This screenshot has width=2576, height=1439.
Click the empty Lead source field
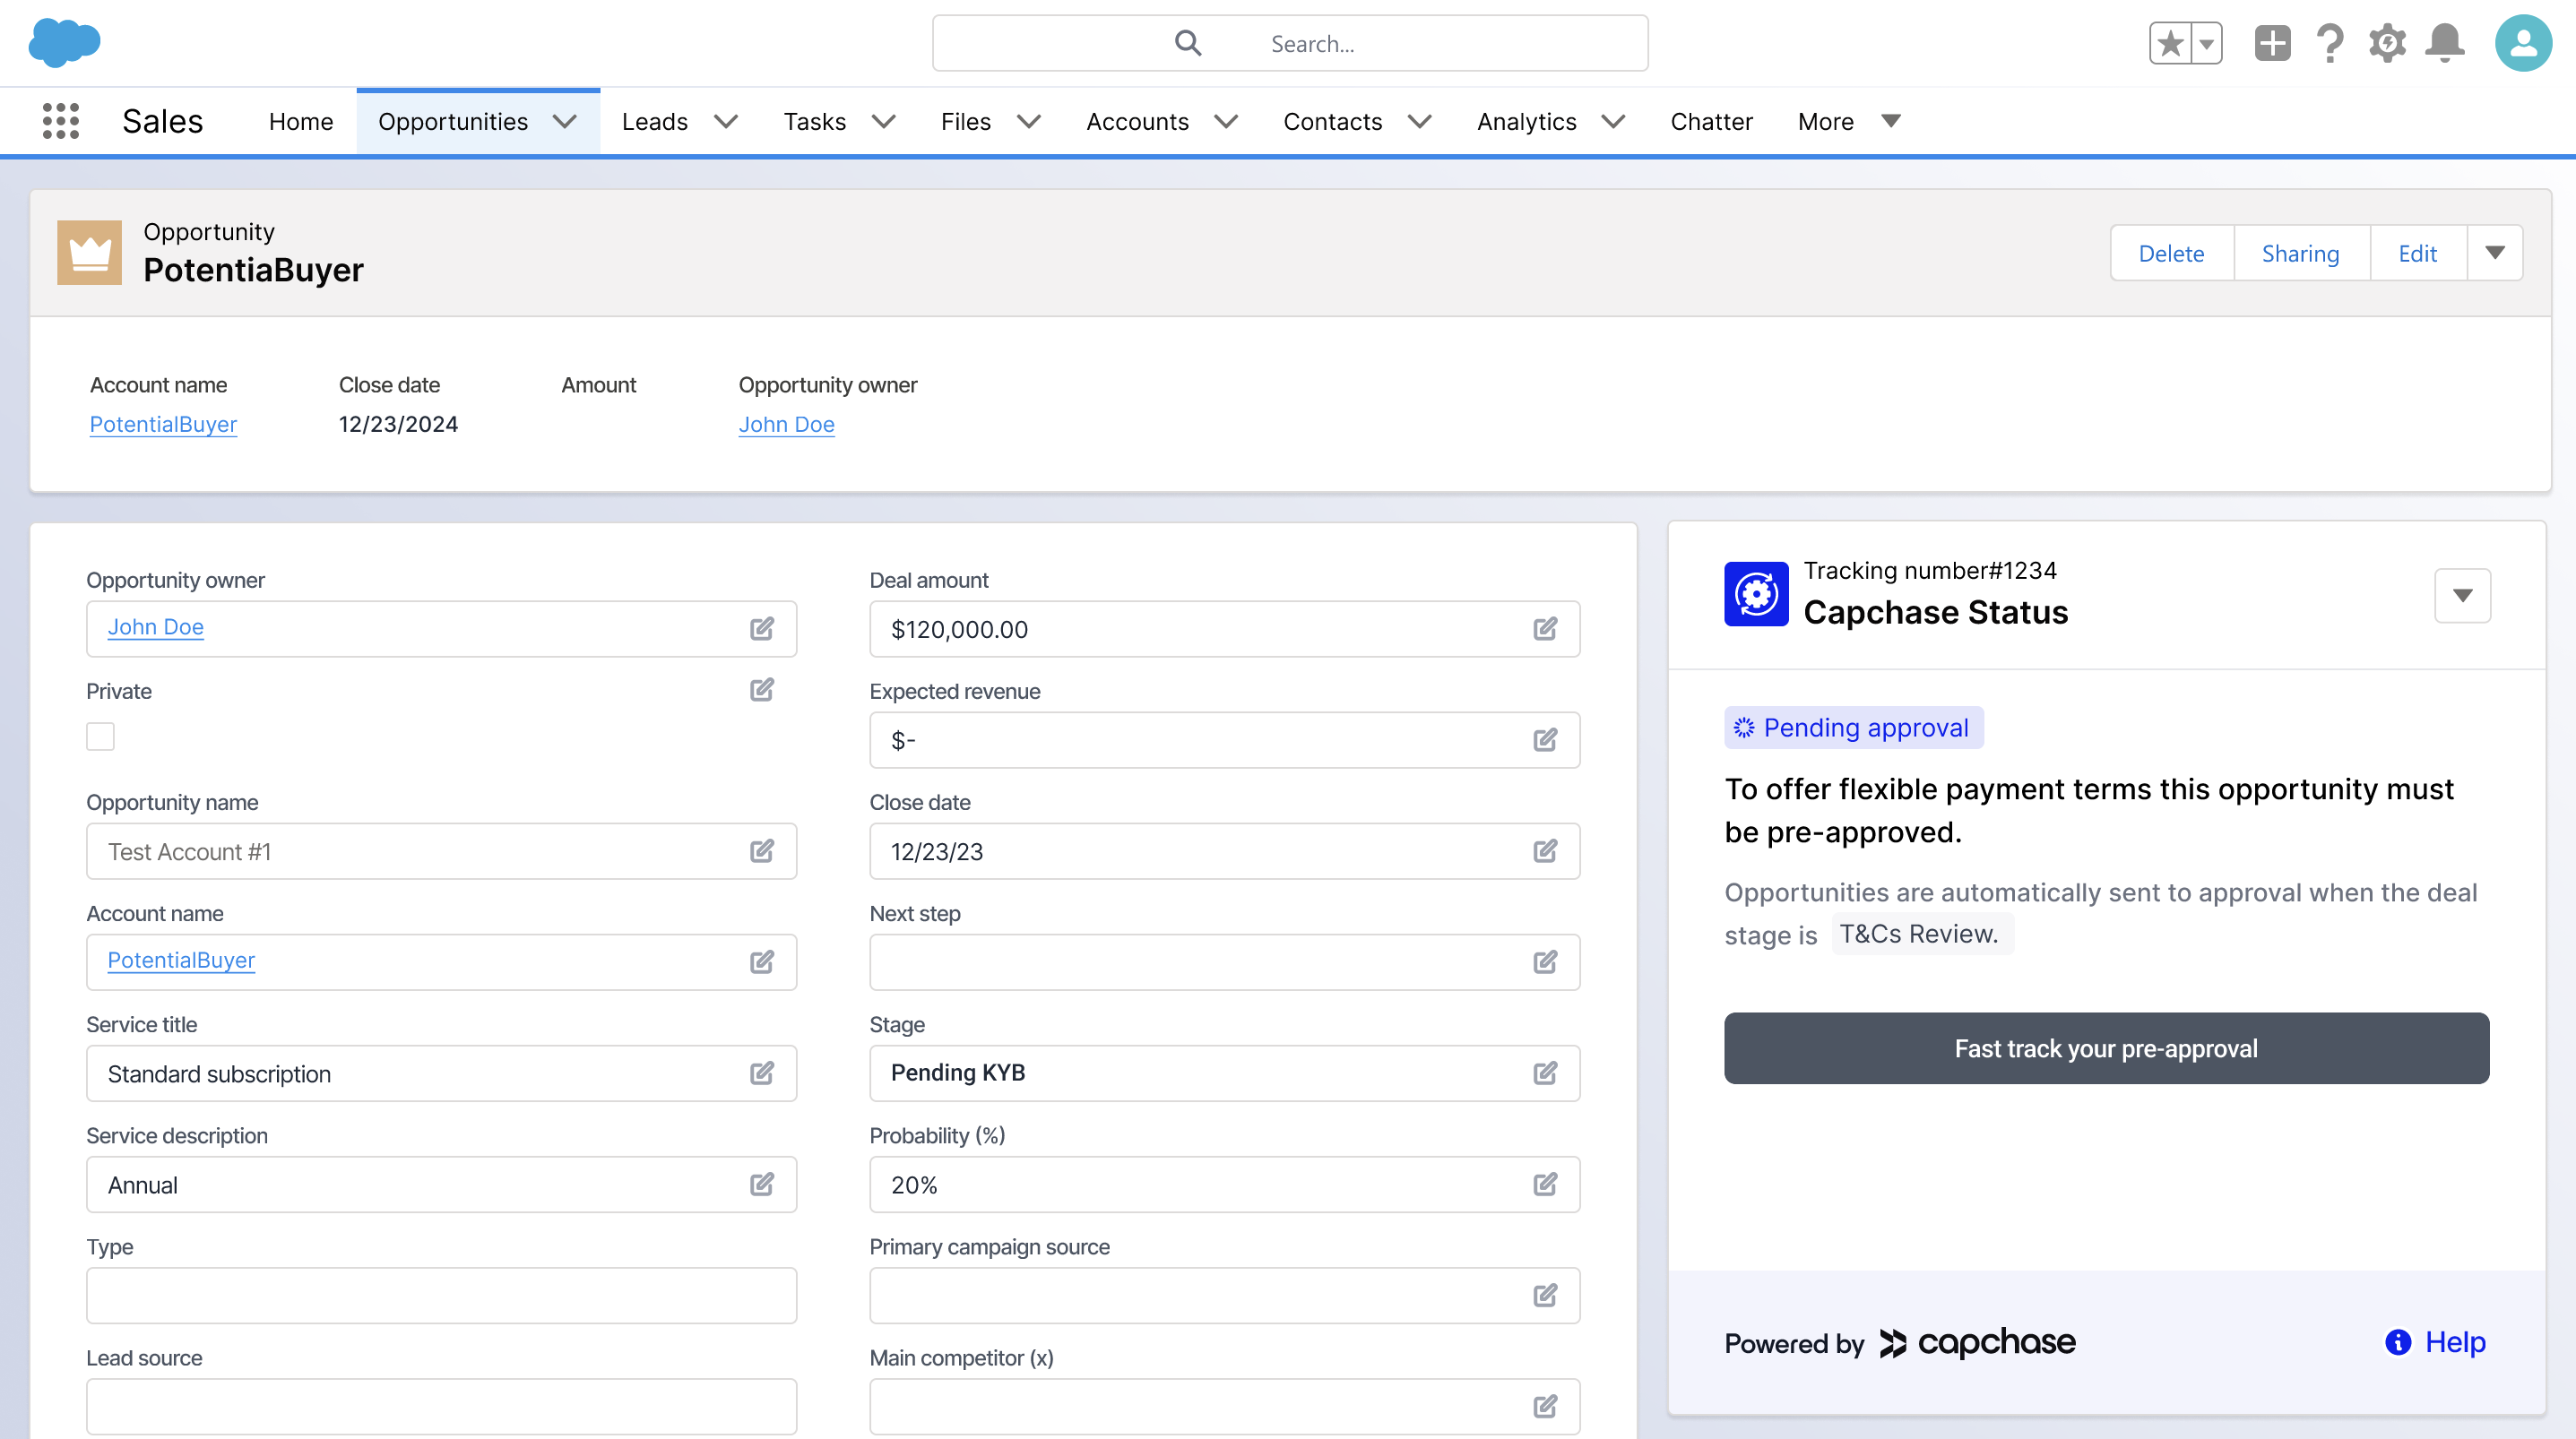tap(441, 1406)
